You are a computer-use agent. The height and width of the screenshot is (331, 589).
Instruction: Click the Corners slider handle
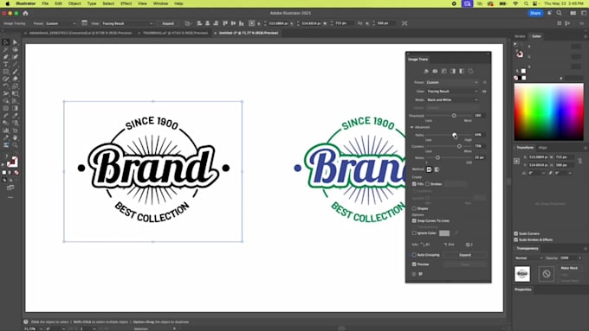459,146
